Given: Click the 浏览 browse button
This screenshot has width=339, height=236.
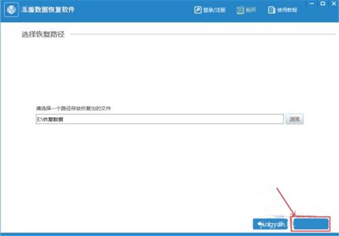Looking at the screenshot, I should [294, 119].
